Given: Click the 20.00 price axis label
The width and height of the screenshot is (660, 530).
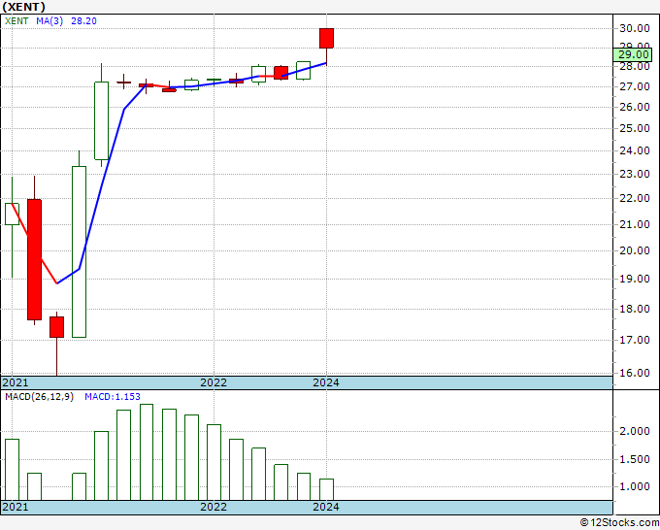Looking at the screenshot, I should pyautogui.click(x=635, y=250).
